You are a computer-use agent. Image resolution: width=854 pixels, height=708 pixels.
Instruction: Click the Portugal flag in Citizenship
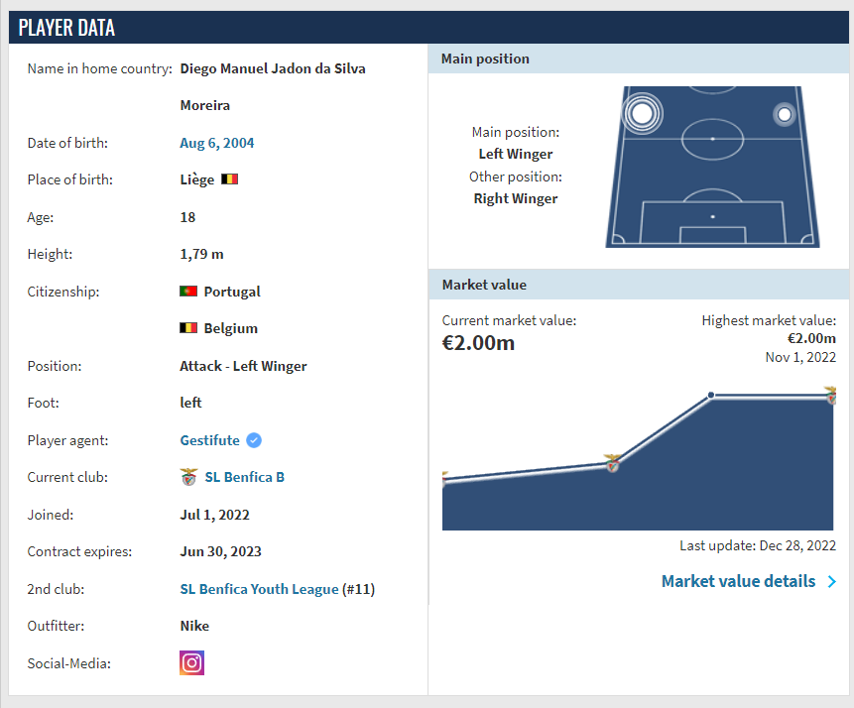pos(188,292)
